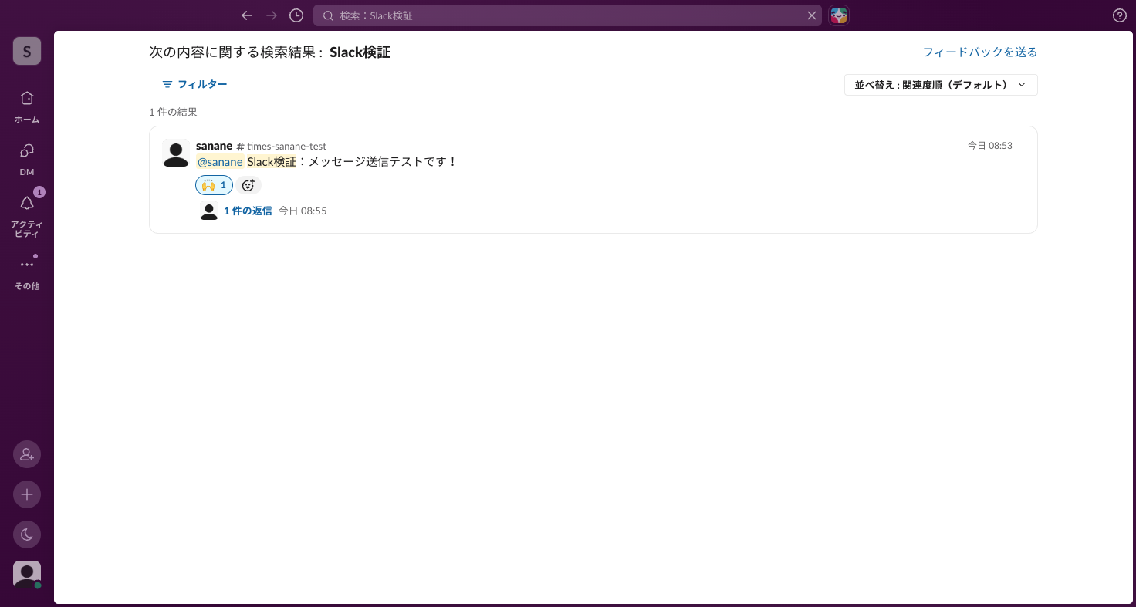The image size is (1136, 607).
Task: Click the search field showing Slack検証
Action: point(567,15)
